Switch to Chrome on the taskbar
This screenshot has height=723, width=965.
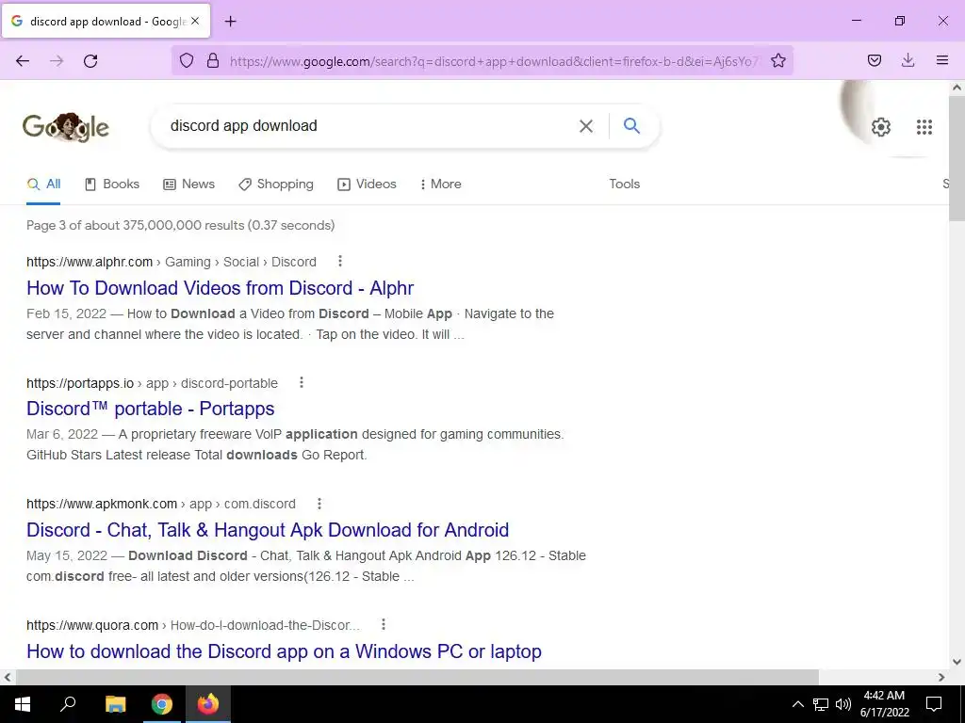click(162, 704)
